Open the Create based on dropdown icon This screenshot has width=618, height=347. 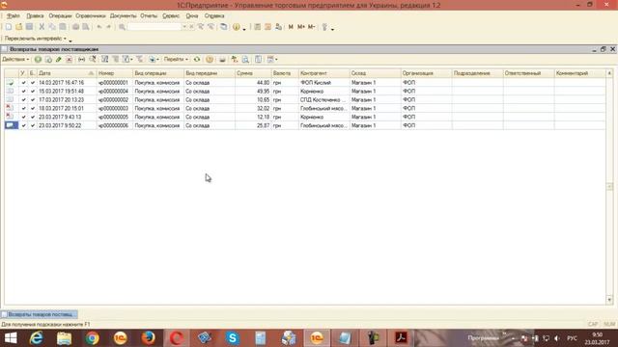tap(154, 60)
